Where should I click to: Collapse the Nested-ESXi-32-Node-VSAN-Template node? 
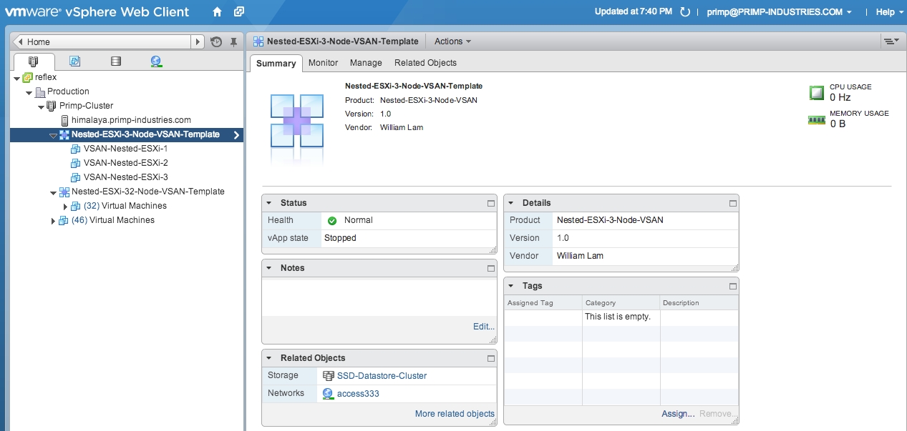coord(53,192)
